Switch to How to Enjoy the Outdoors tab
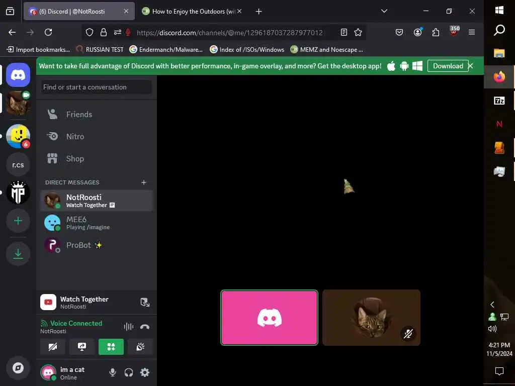The width and height of the screenshot is (515, 386). 192,12
